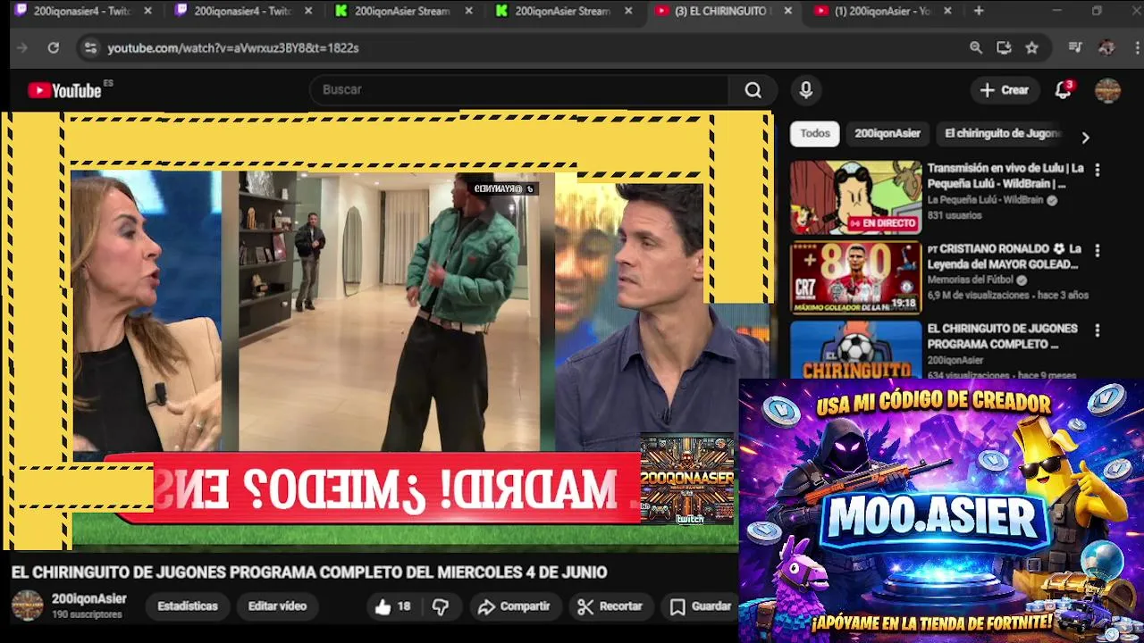Select the Todos filter chip
The width and height of the screenshot is (1144, 643).
[815, 134]
